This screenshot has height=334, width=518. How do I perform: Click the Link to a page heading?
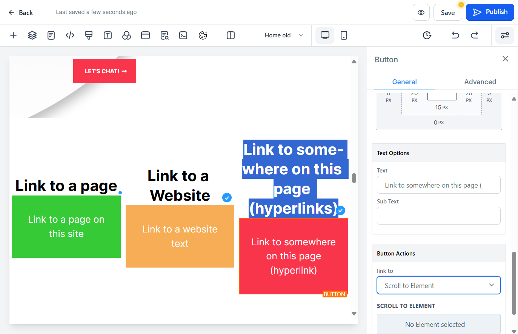66,186
